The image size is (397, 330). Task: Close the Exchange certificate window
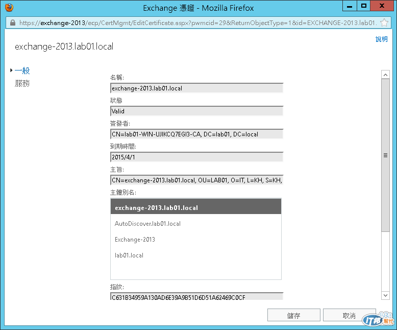point(382,6)
